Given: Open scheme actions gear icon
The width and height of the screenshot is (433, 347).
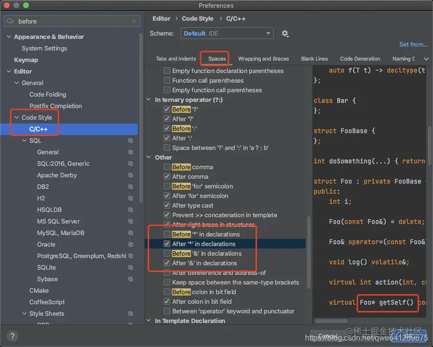Looking at the screenshot, I should click(285, 34).
